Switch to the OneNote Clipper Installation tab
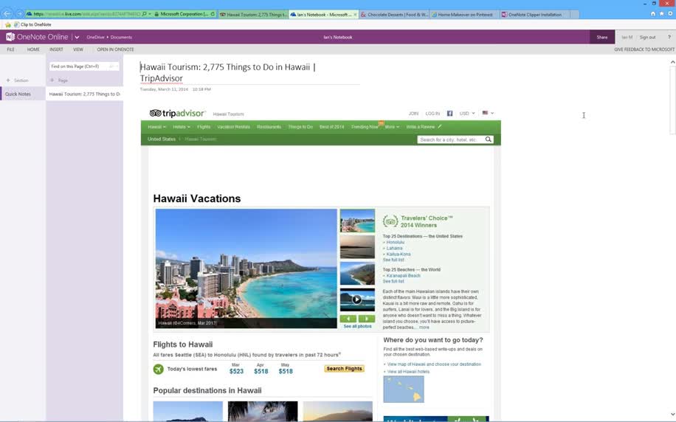The width and height of the screenshot is (676, 422). 535,14
